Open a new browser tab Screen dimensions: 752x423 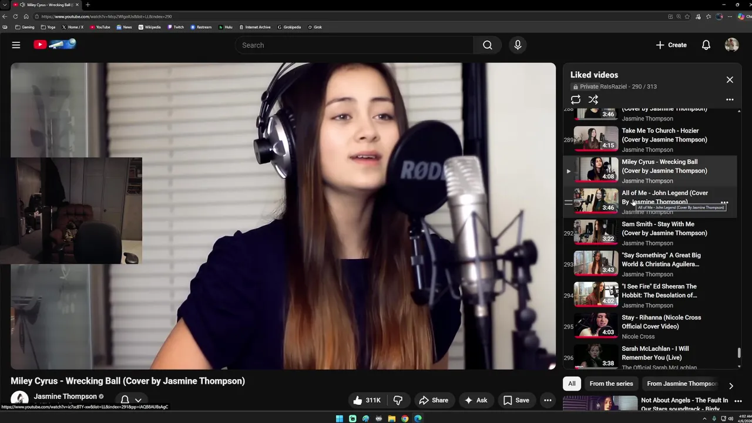(x=88, y=5)
